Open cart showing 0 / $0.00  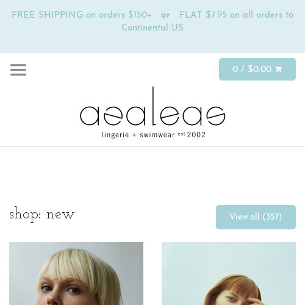257,69
